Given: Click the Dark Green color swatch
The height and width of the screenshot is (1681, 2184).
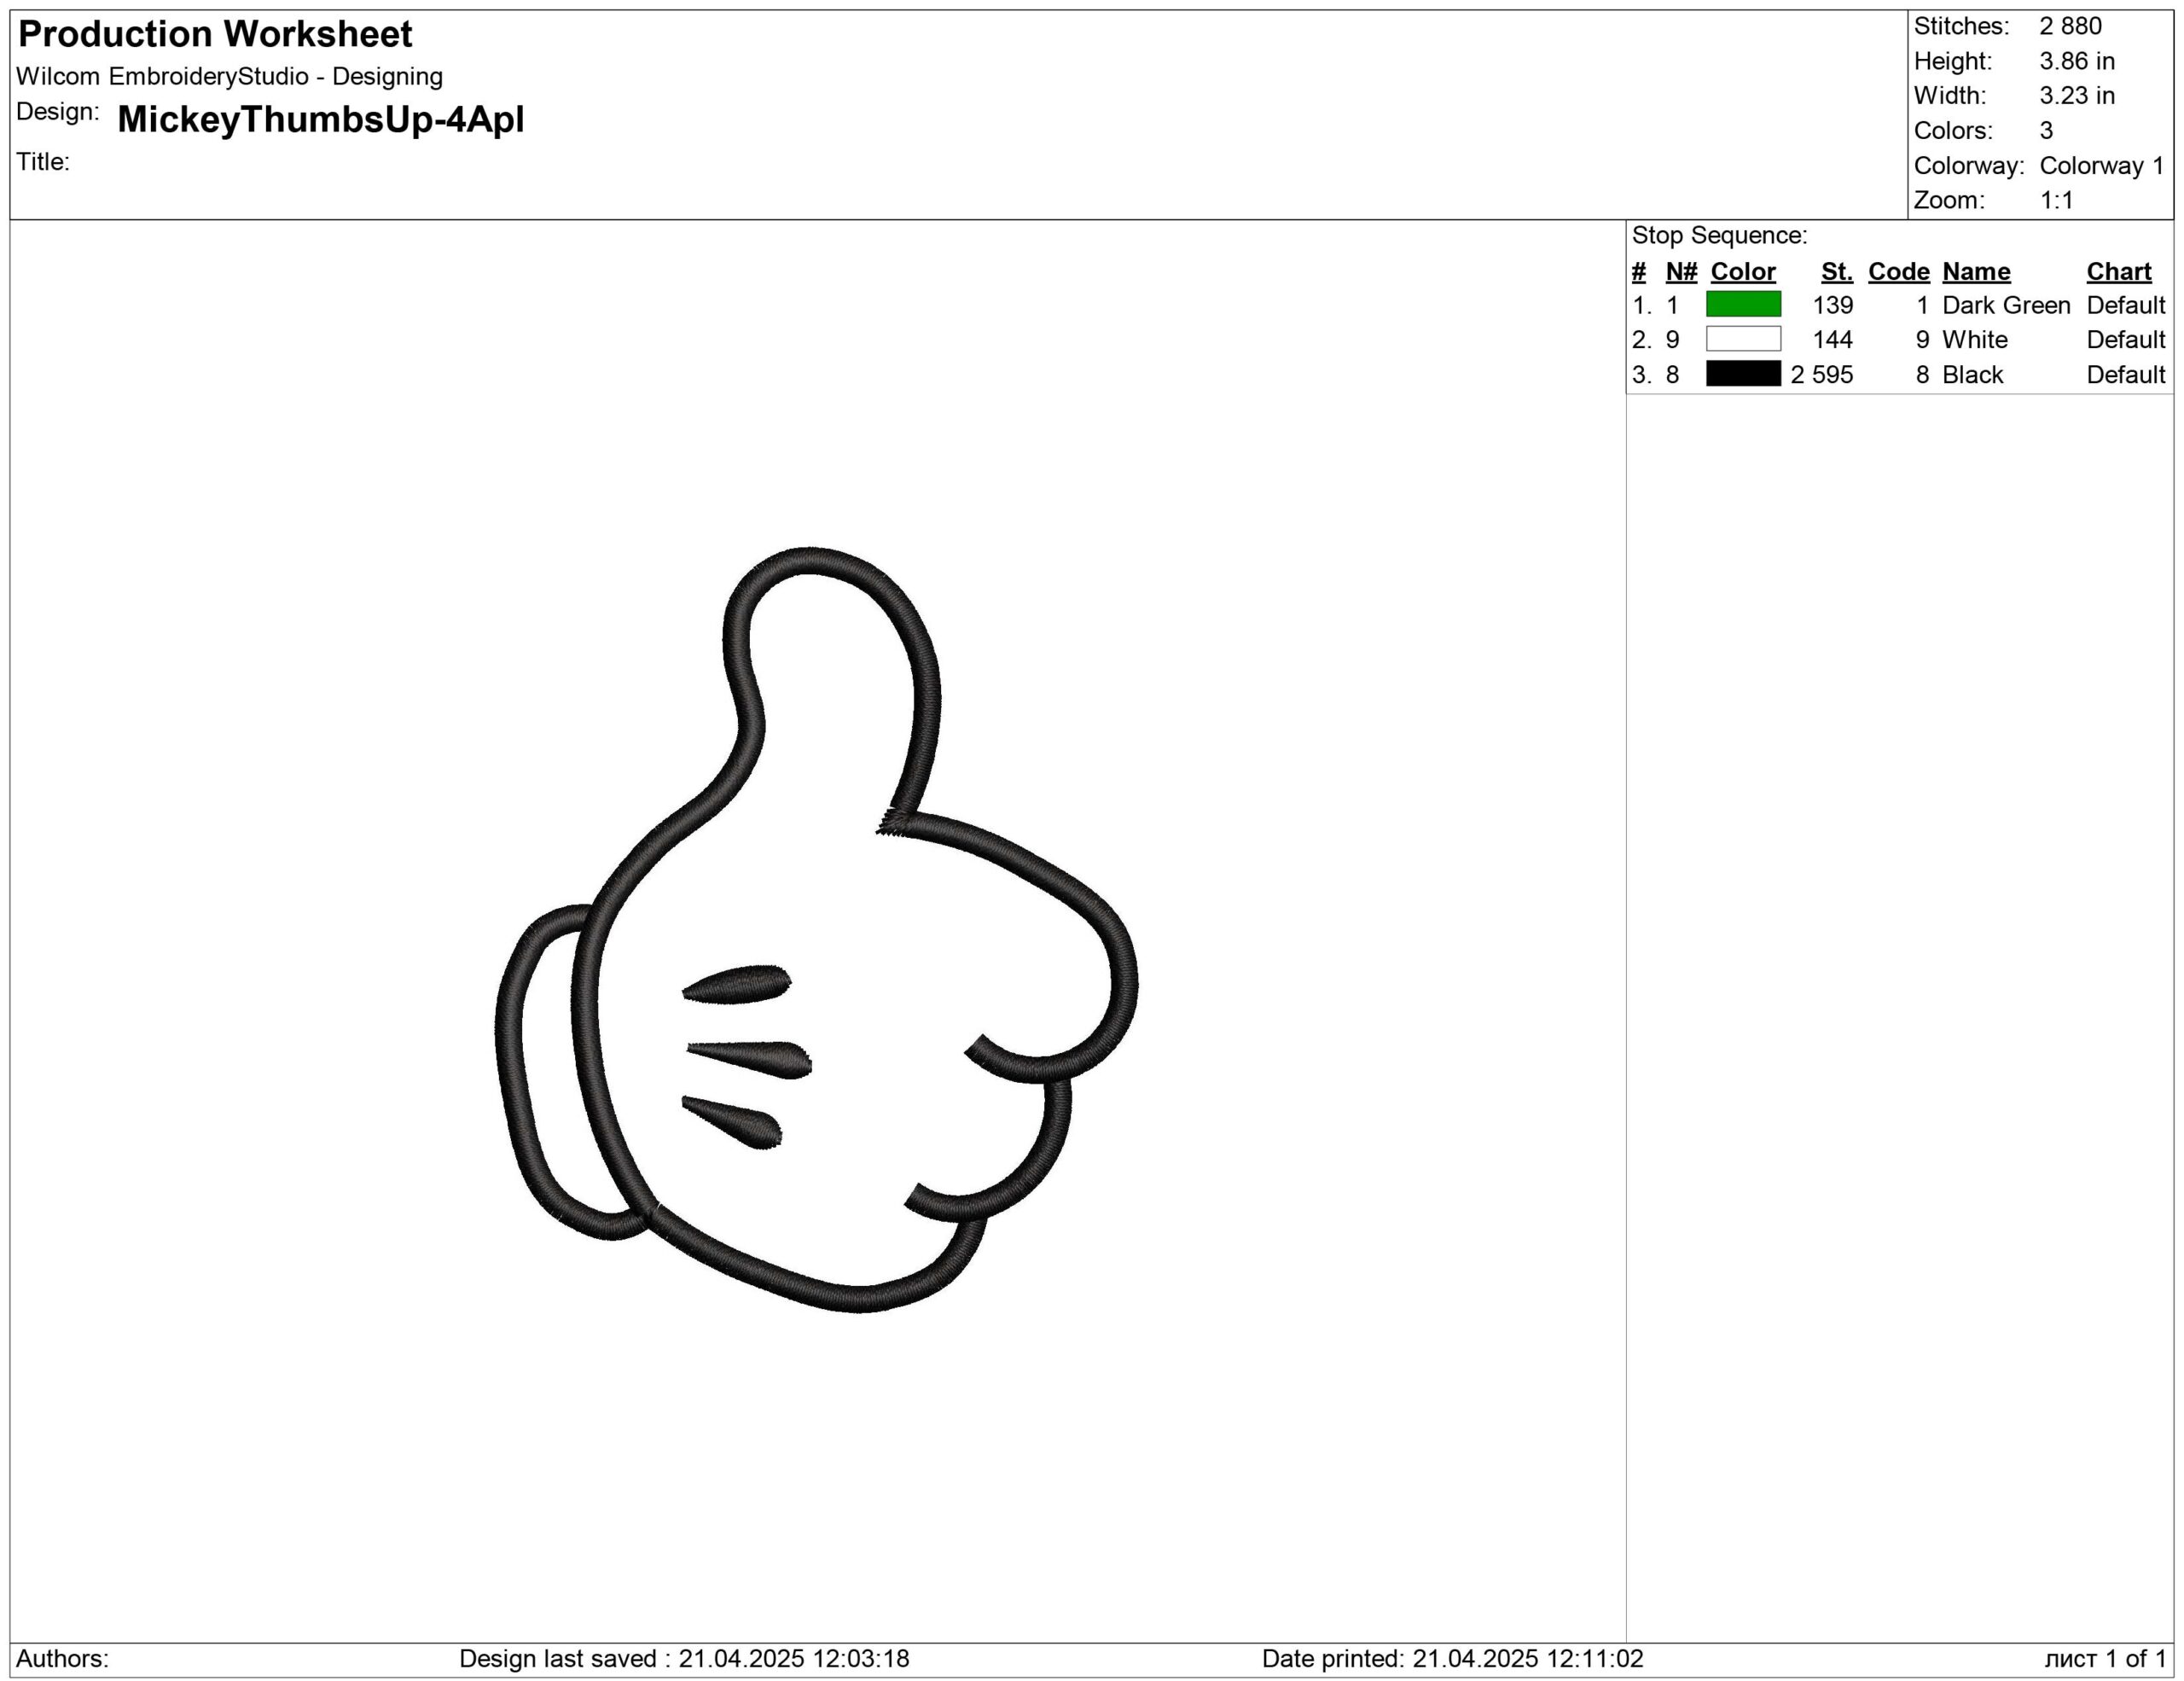Looking at the screenshot, I should point(1743,305).
